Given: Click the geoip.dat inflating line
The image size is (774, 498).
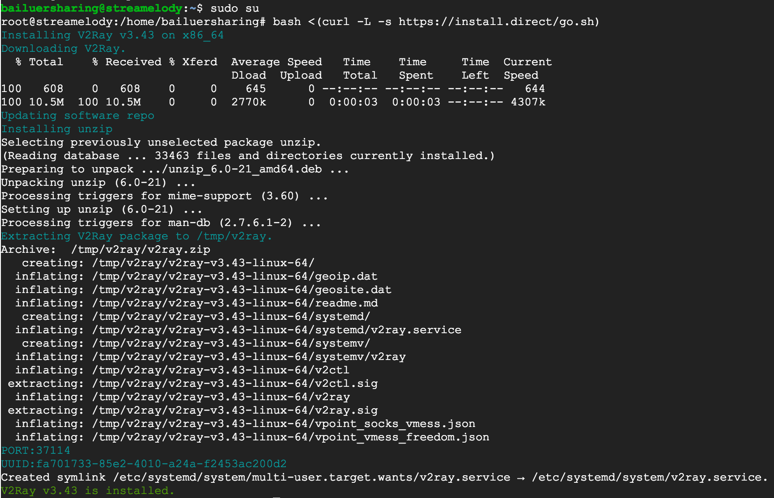Looking at the screenshot, I should click(196, 276).
